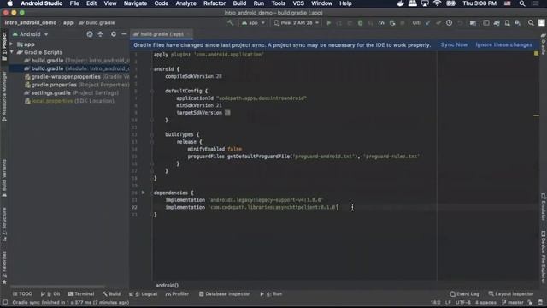Open the Analyze menu

(185, 3)
